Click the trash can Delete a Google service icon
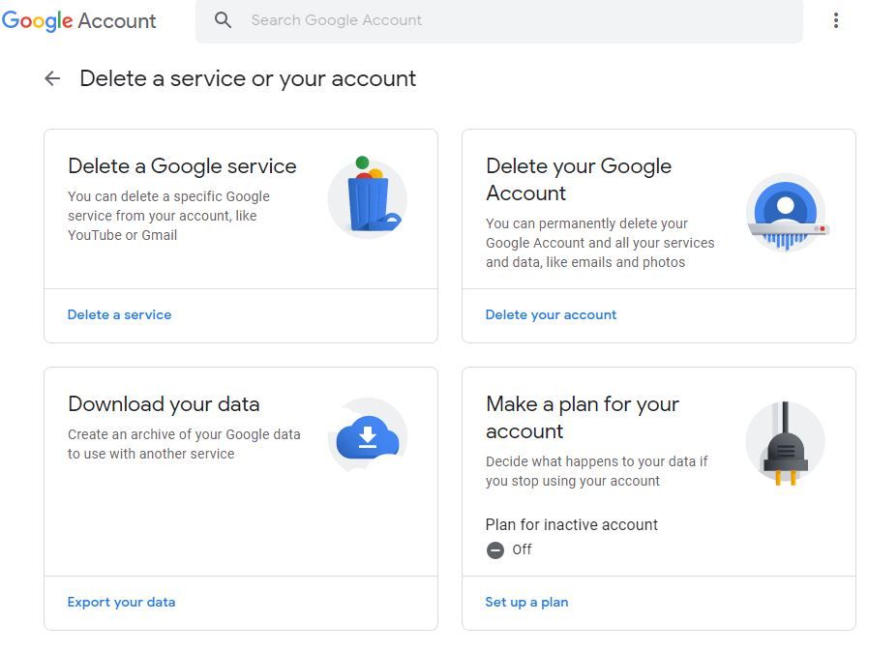Viewport: 869px width, 652px height. click(367, 197)
